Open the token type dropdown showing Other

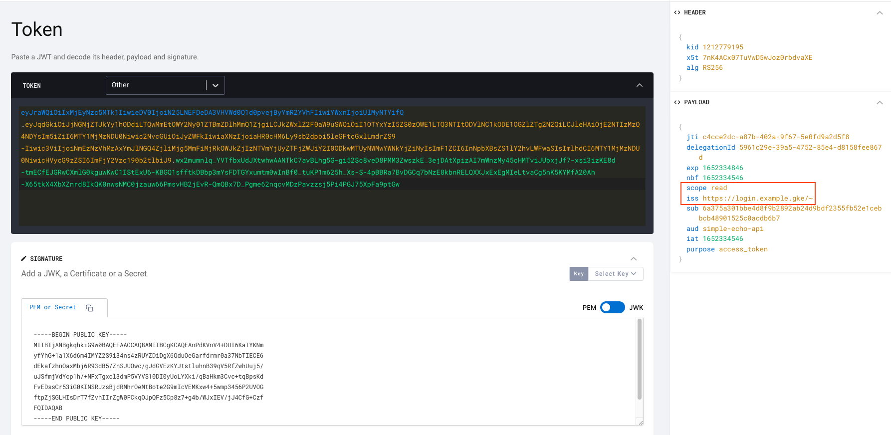pos(165,85)
